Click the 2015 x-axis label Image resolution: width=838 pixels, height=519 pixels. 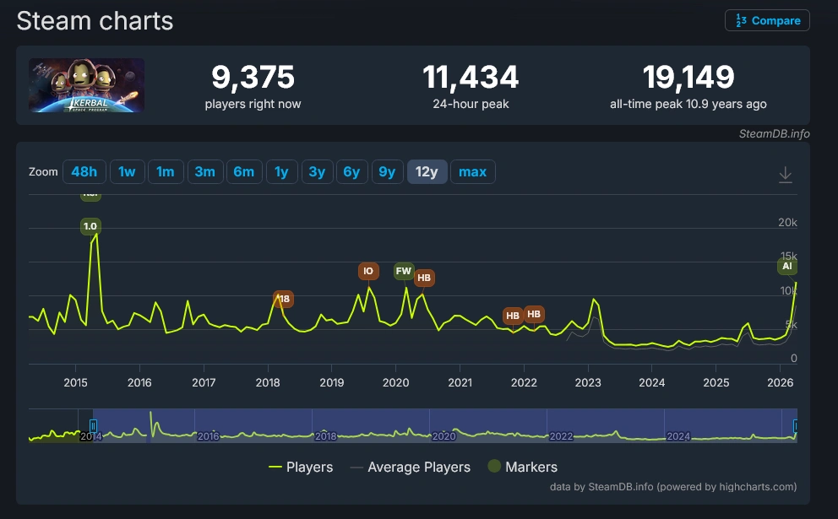75,383
